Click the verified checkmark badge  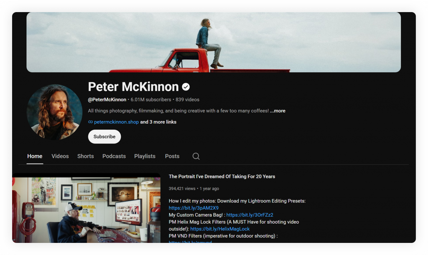186,87
